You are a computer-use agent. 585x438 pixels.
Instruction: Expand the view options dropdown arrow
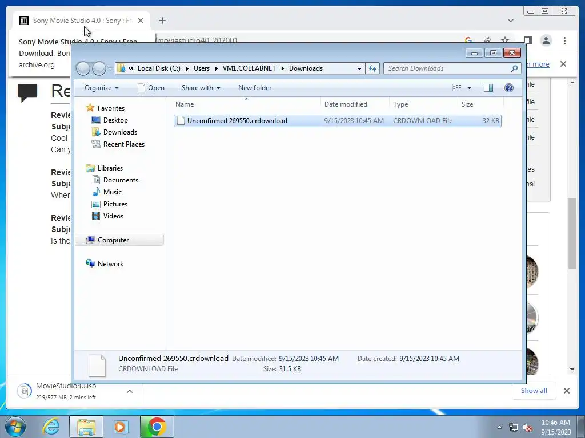469,88
